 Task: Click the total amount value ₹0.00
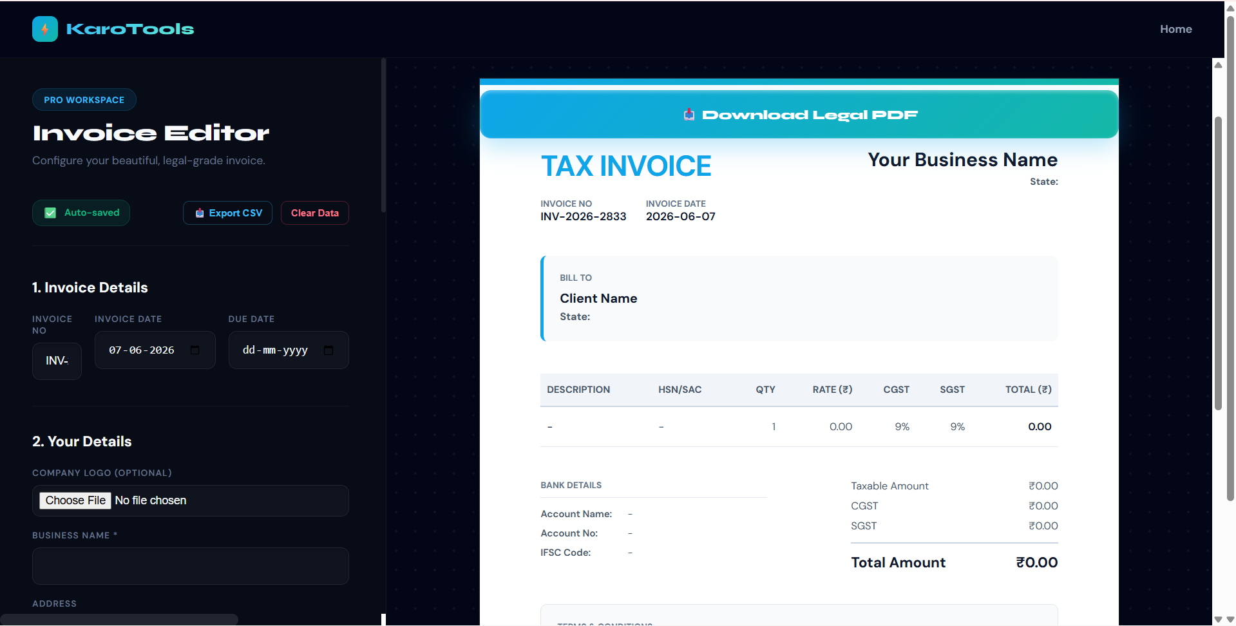1037,562
